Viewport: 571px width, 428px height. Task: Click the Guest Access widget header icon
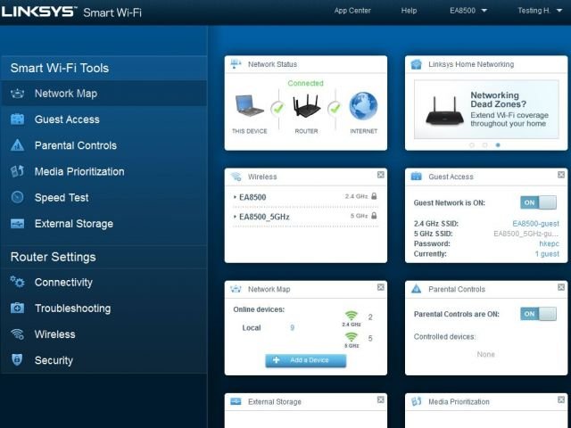417,177
